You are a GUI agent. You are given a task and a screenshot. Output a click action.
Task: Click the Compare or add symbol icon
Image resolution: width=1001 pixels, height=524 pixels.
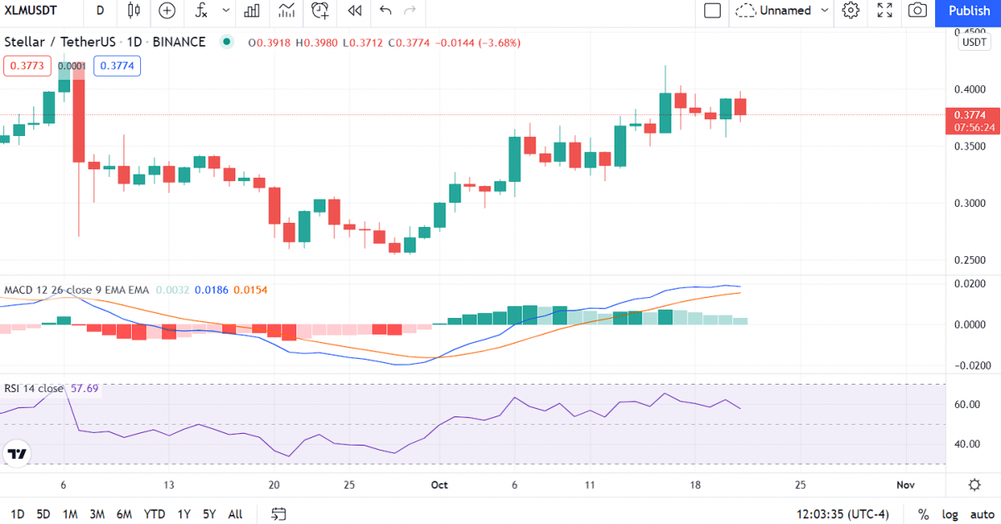pyautogui.click(x=167, y=11)
